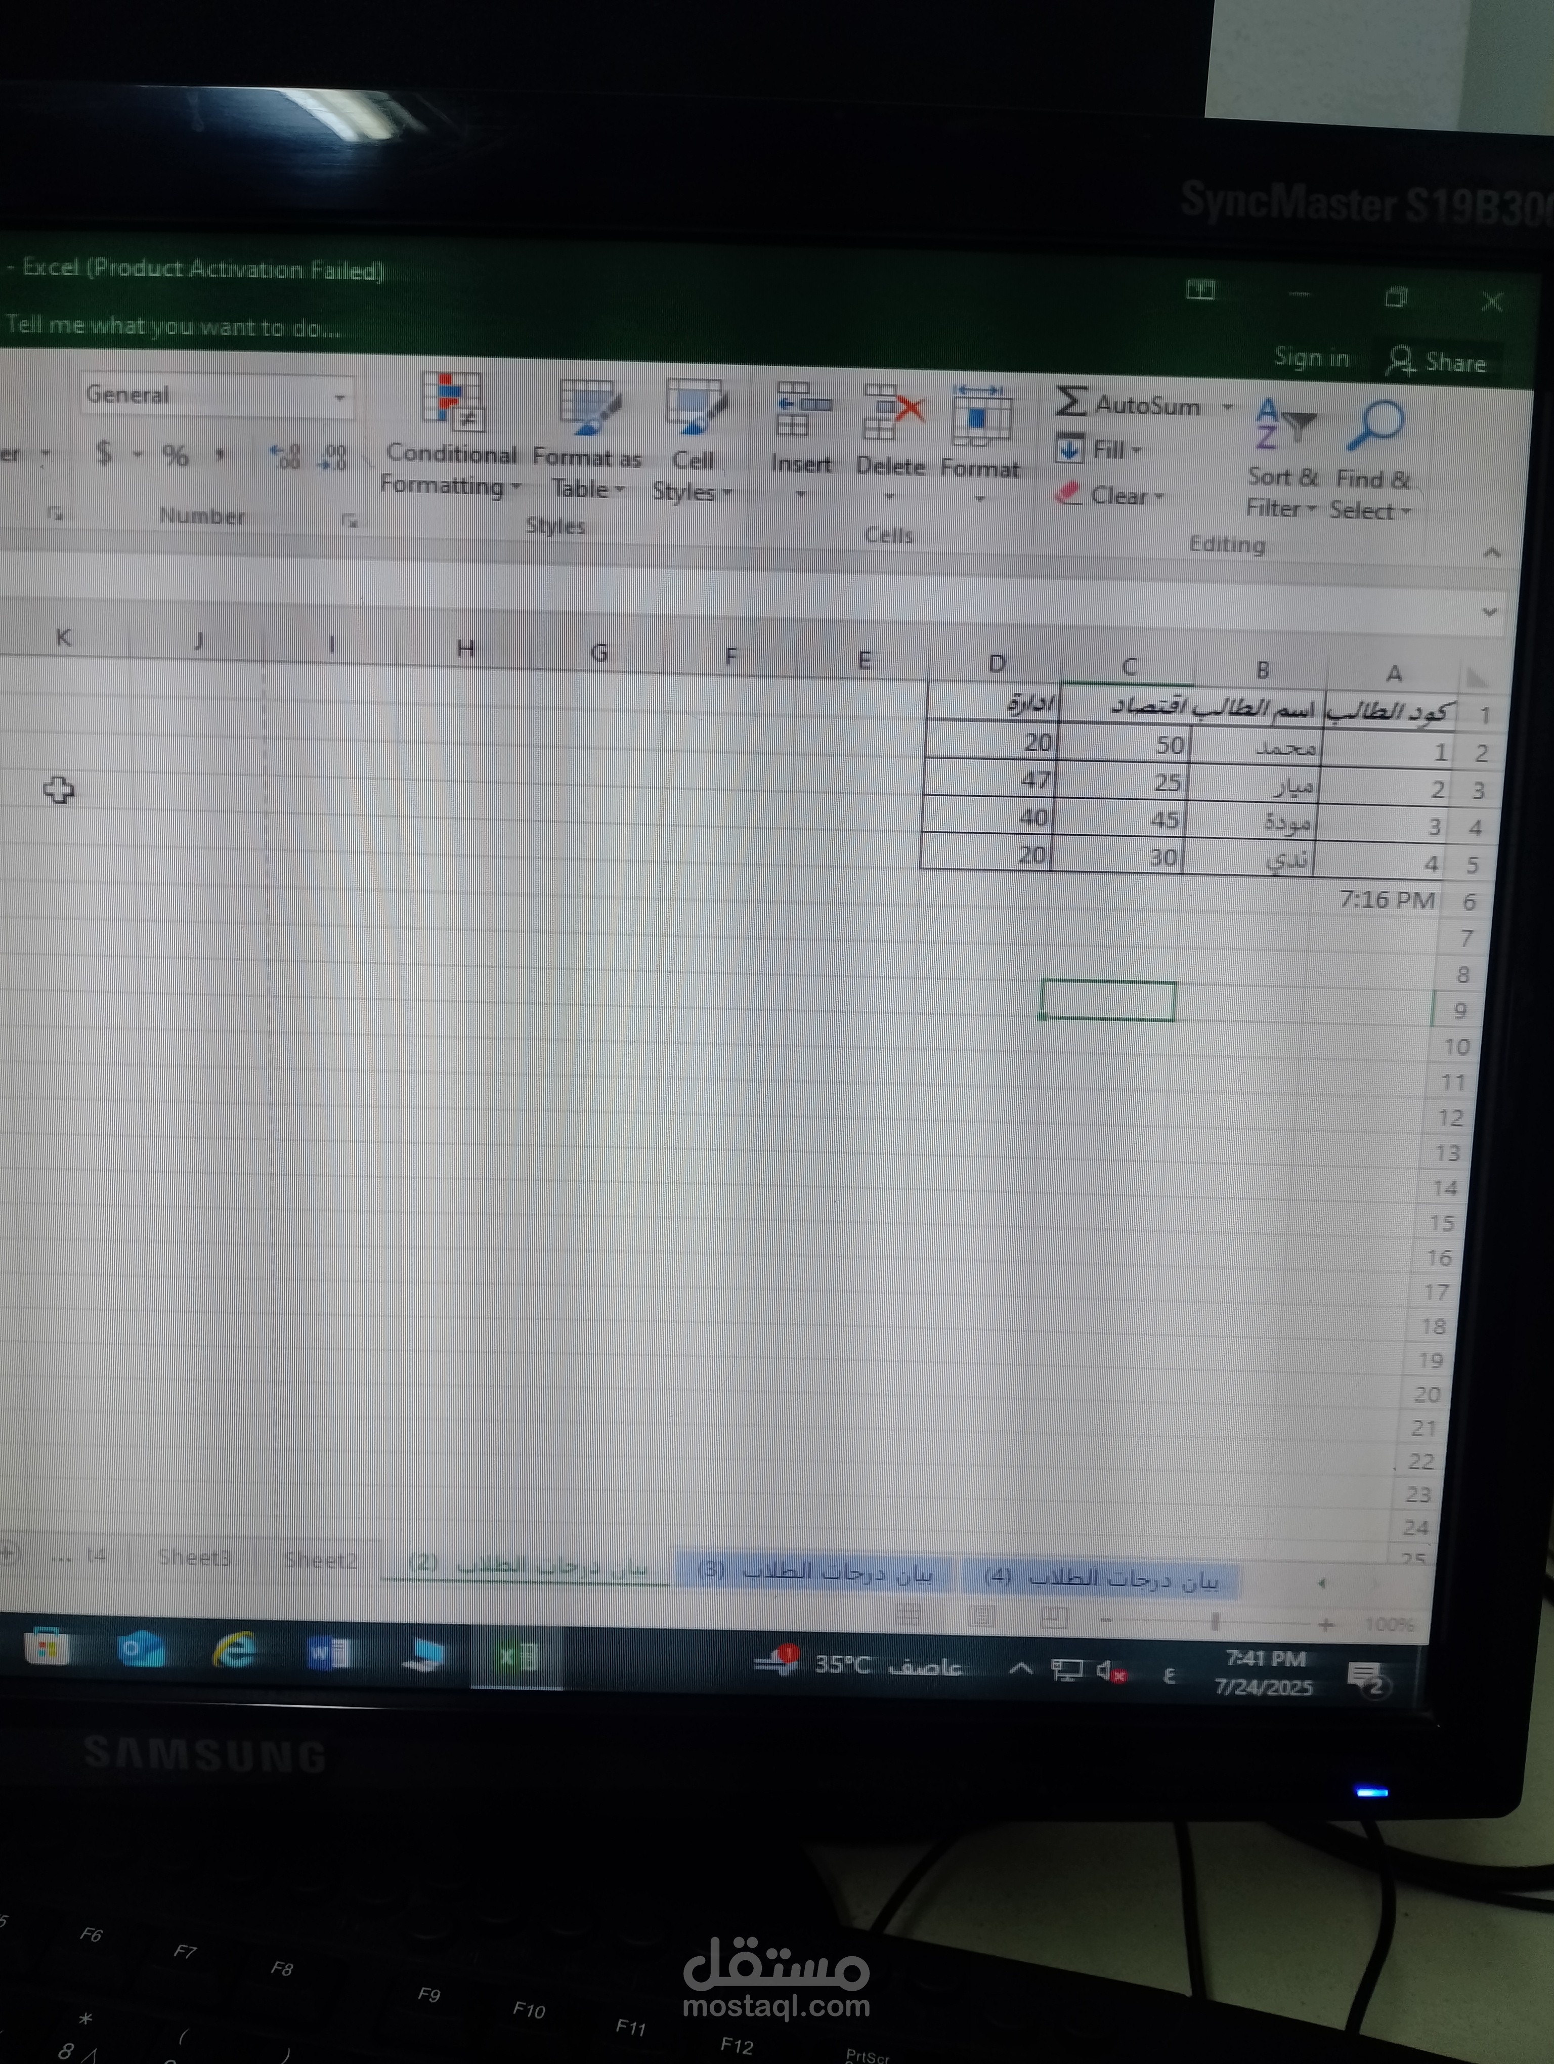Click the Clear eraser icon
Image resolution: width=1554 pixels, height=2064 pixels.
click(x=1068, y=493)
